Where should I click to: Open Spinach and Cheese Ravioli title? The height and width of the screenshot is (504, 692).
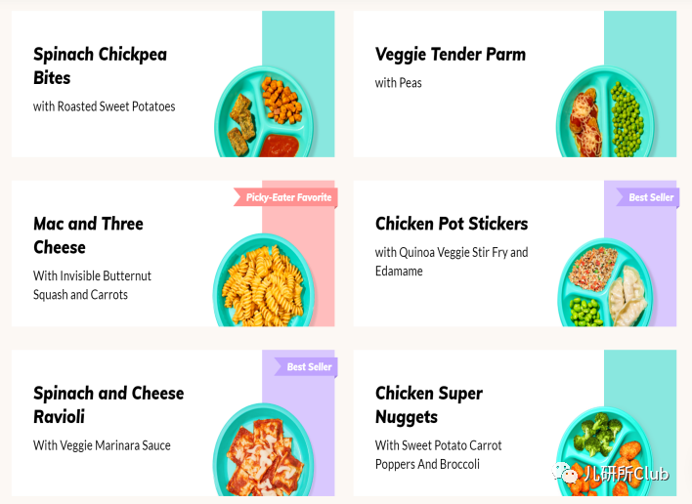[x=108, y=404]
